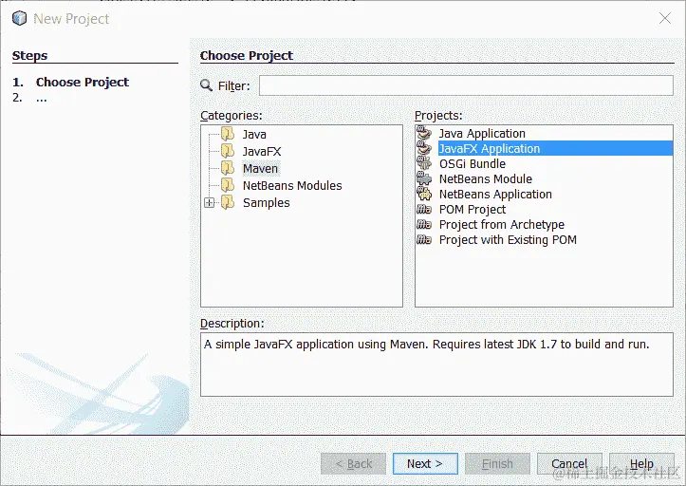Choose NetBeans Module project type

pyautogui.click(x=486, y=179)
